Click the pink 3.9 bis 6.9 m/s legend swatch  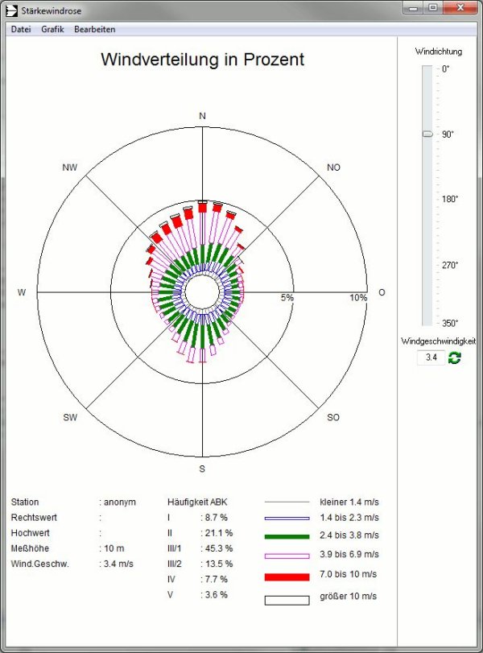pyautogui.click(x=287, y=556)
